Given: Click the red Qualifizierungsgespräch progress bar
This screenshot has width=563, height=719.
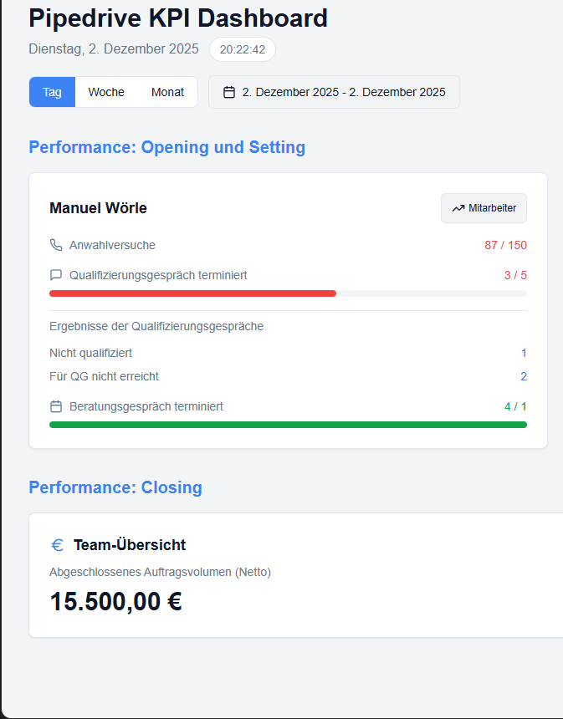Looking at the screenshot, I should click(x=192, y=293).
